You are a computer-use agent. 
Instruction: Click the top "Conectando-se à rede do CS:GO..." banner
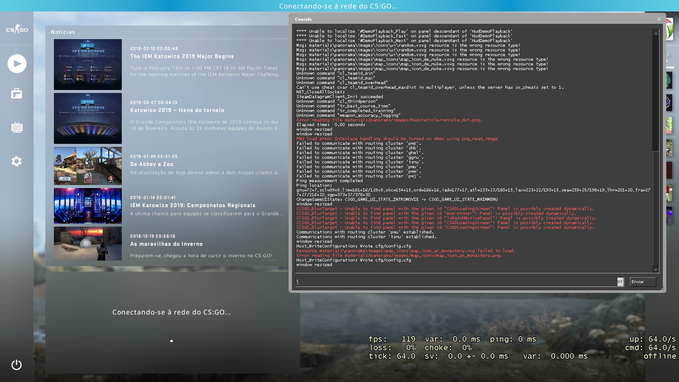(339, 6)
